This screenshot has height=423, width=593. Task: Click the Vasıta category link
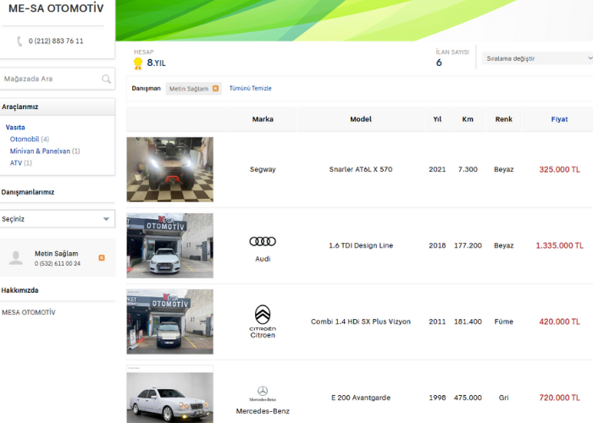[15, 127]
